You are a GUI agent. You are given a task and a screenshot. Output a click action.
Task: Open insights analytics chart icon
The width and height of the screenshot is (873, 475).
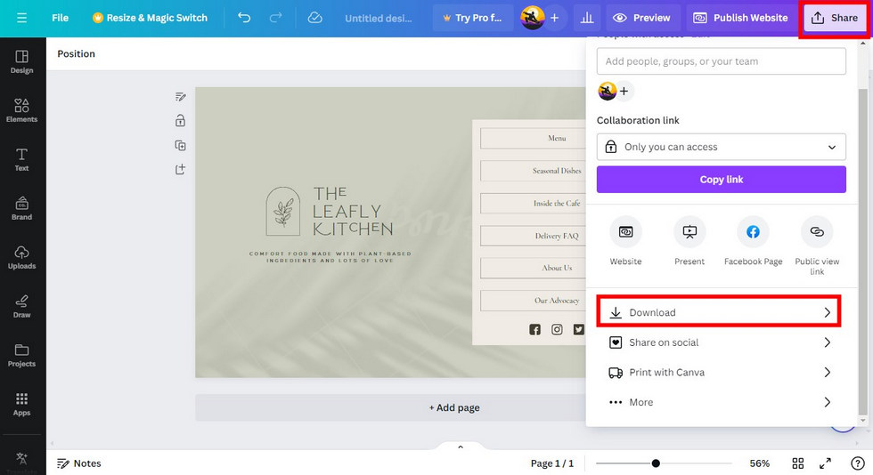[587, 18]
